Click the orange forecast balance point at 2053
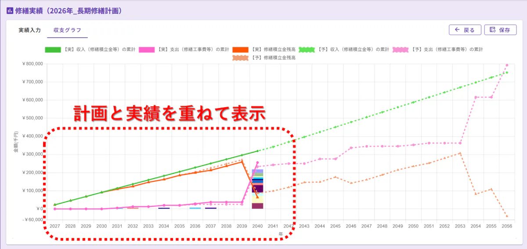Image resolution: width=527 pixels, height=249 pixels. [460, 153]
